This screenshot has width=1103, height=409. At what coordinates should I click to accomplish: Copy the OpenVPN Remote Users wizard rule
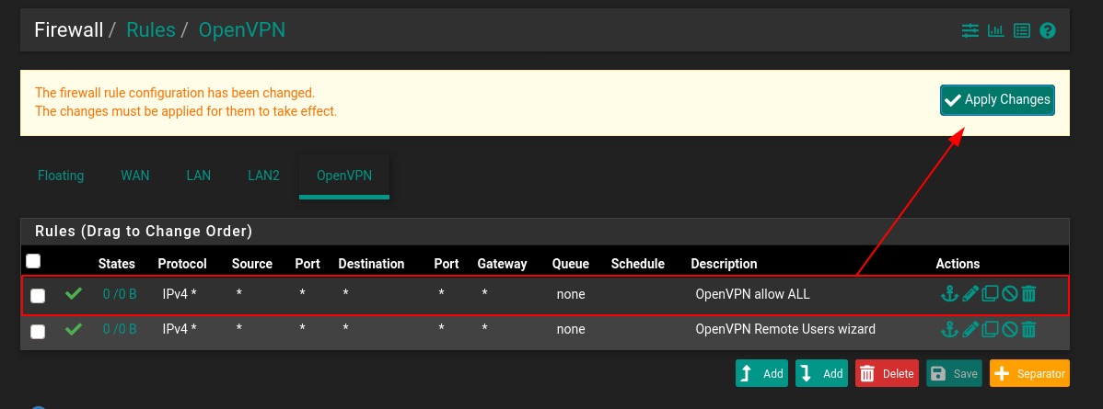pyautogui.click(x=990, y=329)
